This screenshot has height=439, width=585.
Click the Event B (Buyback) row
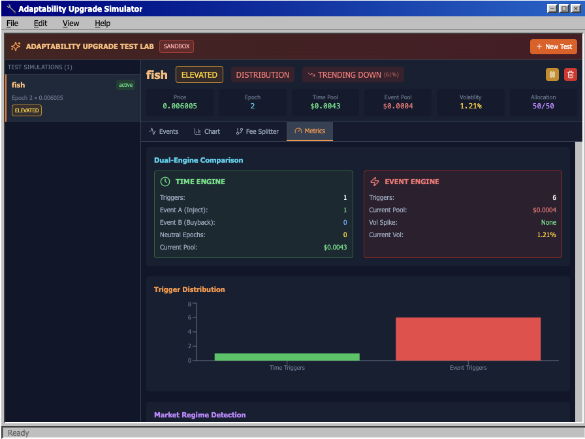(x=253, y=223)
